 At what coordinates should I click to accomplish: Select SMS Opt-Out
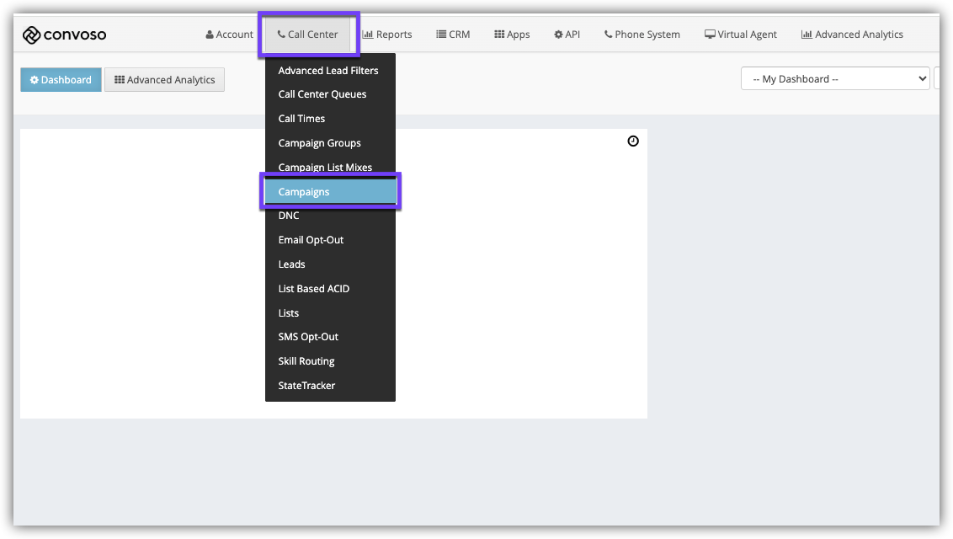coord(330,337)
